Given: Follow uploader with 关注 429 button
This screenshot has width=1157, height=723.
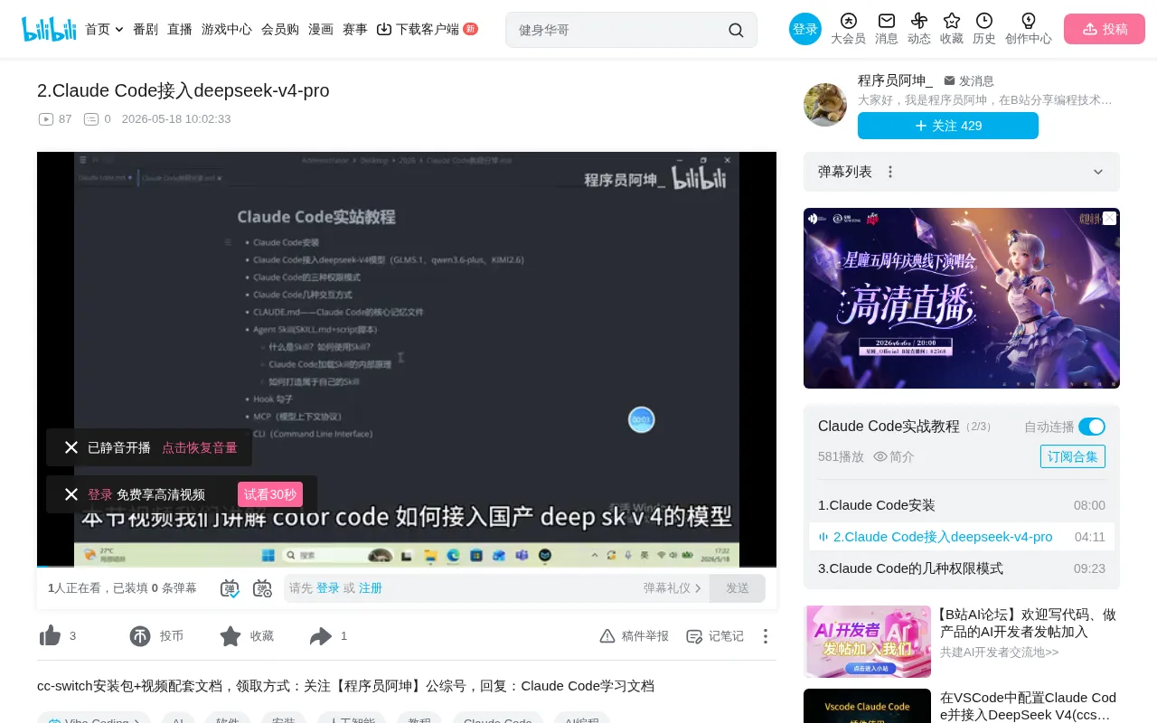Looking at the screenshot, I should point(948,126).
